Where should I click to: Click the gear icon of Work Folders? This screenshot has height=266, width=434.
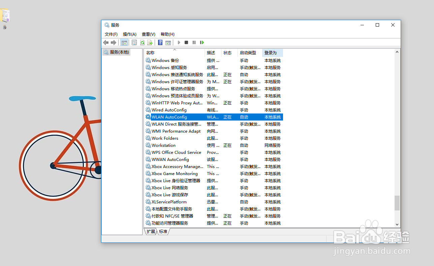coord(148,138)
